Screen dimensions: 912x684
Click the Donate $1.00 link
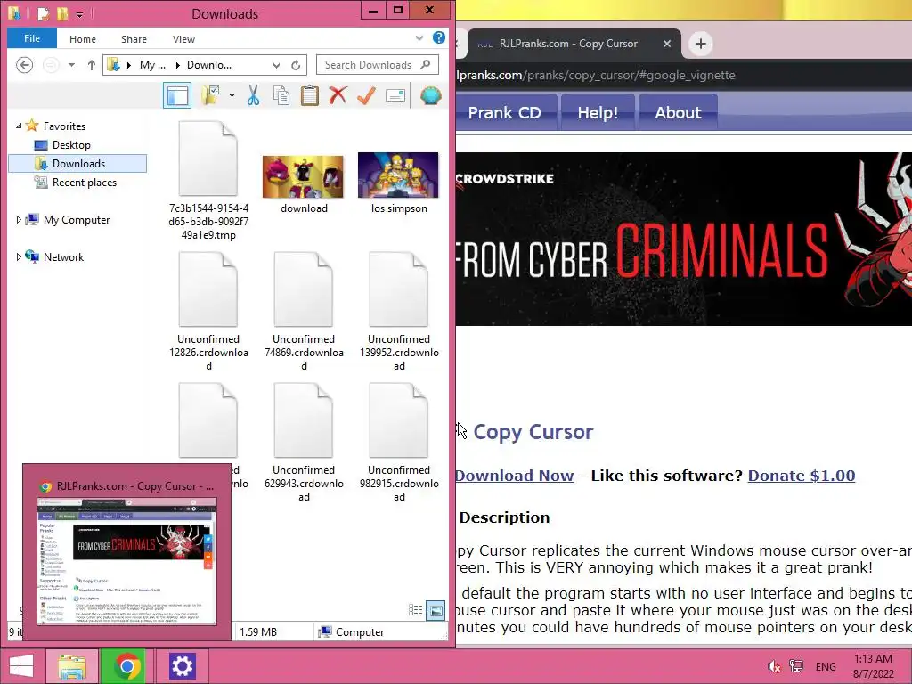(802, 476)
